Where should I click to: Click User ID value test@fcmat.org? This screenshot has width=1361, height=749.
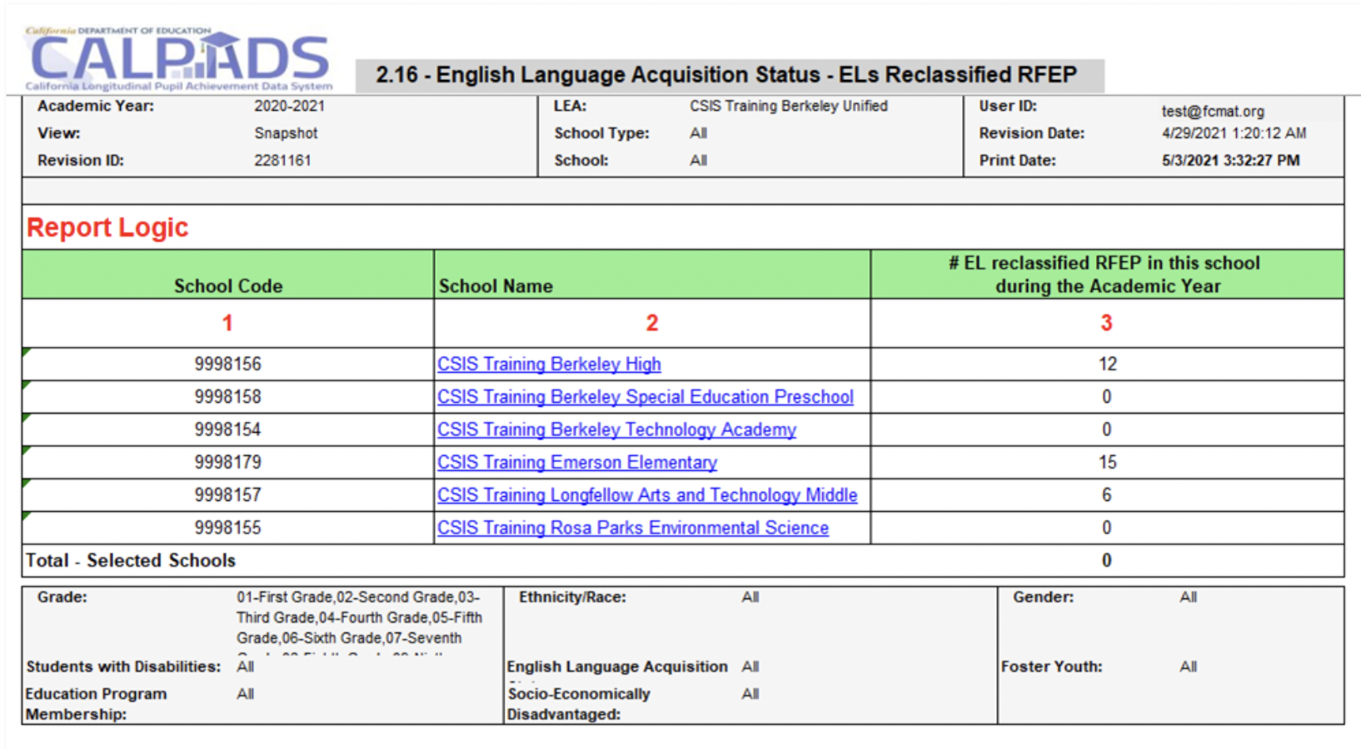click(1213, 112)
